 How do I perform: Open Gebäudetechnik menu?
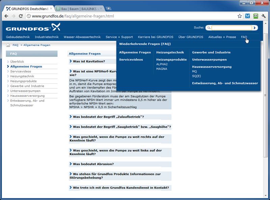[x=18, y=37]
